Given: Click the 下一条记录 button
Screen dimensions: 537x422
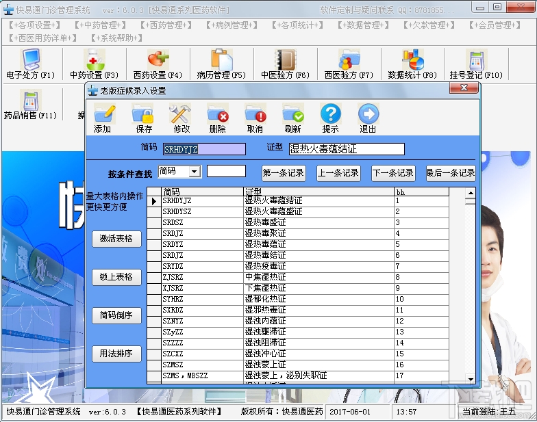Looking at the screenshot, I should coord(393,173).
